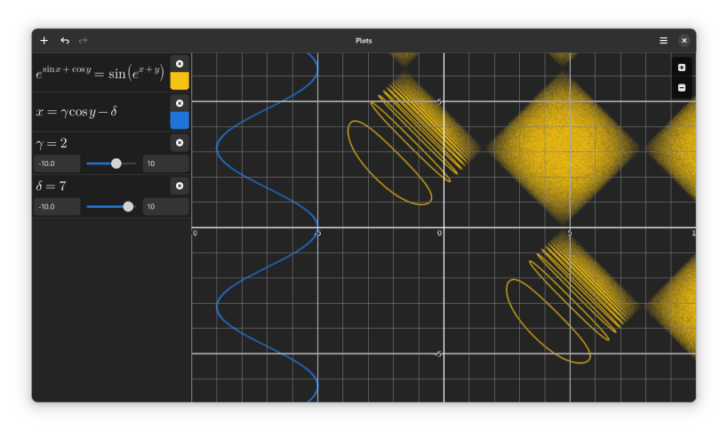The image size is (728, 437).
Task: Edit δ slider minimum value -10.0
Action: click(57, 206)
